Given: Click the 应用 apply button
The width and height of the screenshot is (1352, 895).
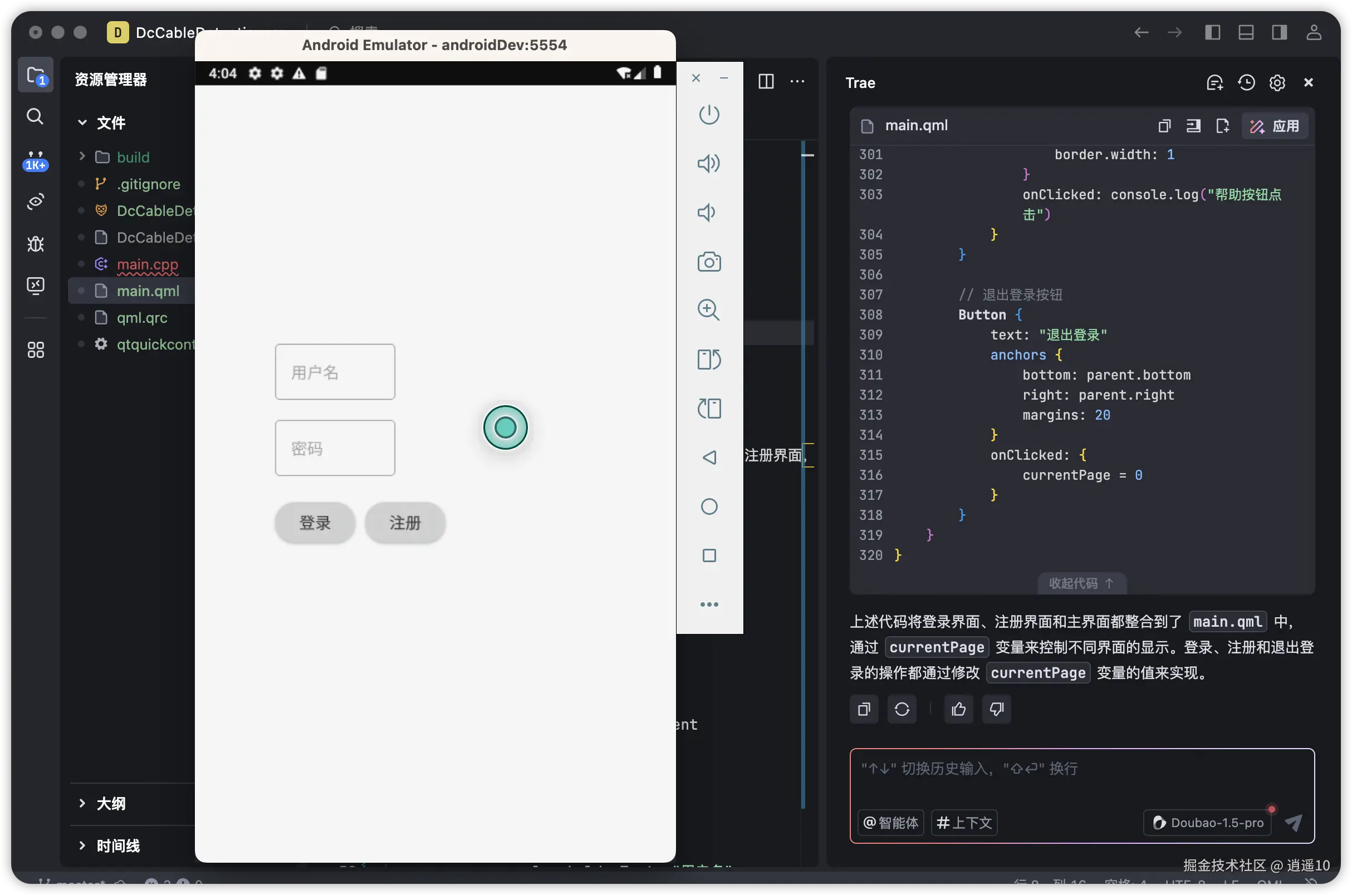Looking at the screenshot, I should (1275, 126).
